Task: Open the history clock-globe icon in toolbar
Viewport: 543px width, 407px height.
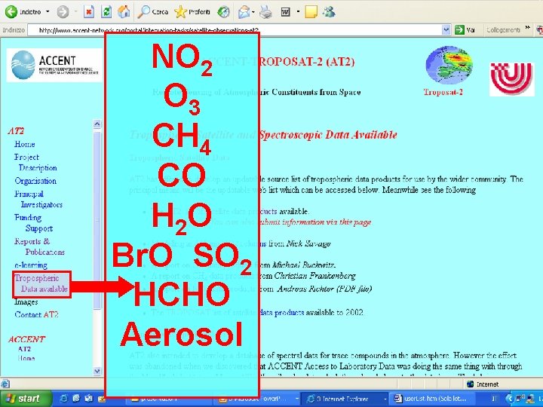Action: (223, 12)
